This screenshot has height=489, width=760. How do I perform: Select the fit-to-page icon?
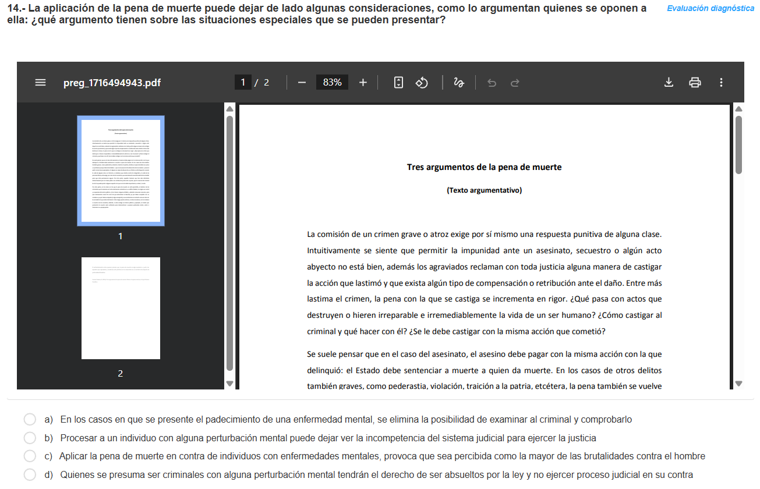398,82
